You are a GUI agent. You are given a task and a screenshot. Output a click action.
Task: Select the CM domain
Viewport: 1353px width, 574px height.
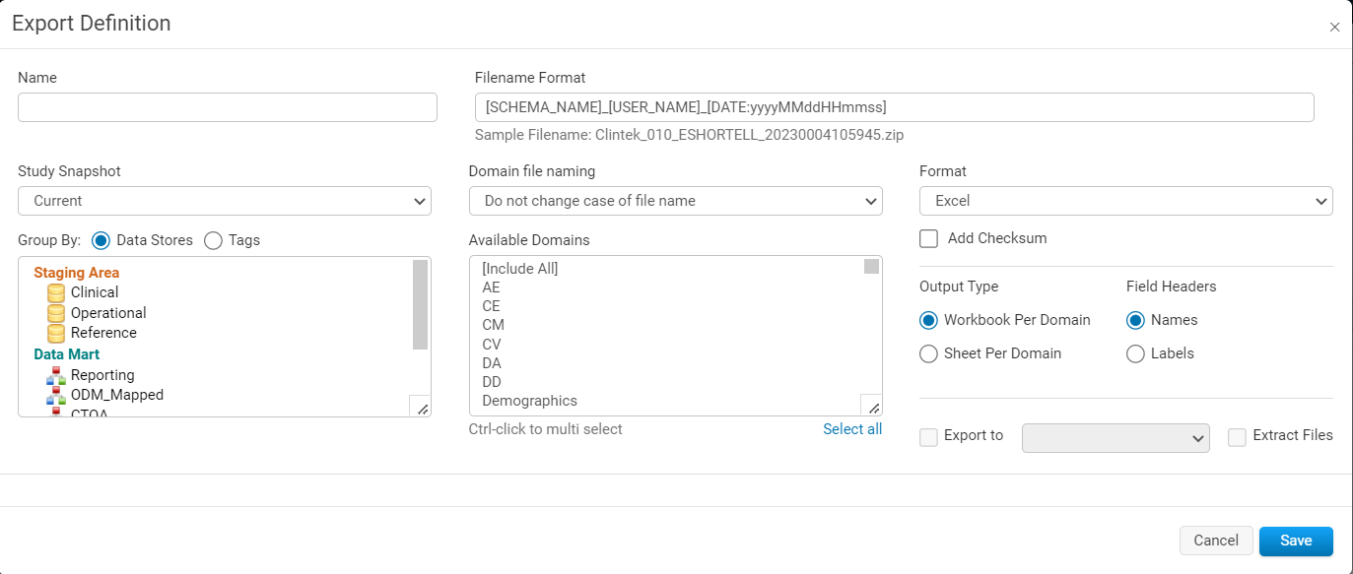tap(493, 325)
